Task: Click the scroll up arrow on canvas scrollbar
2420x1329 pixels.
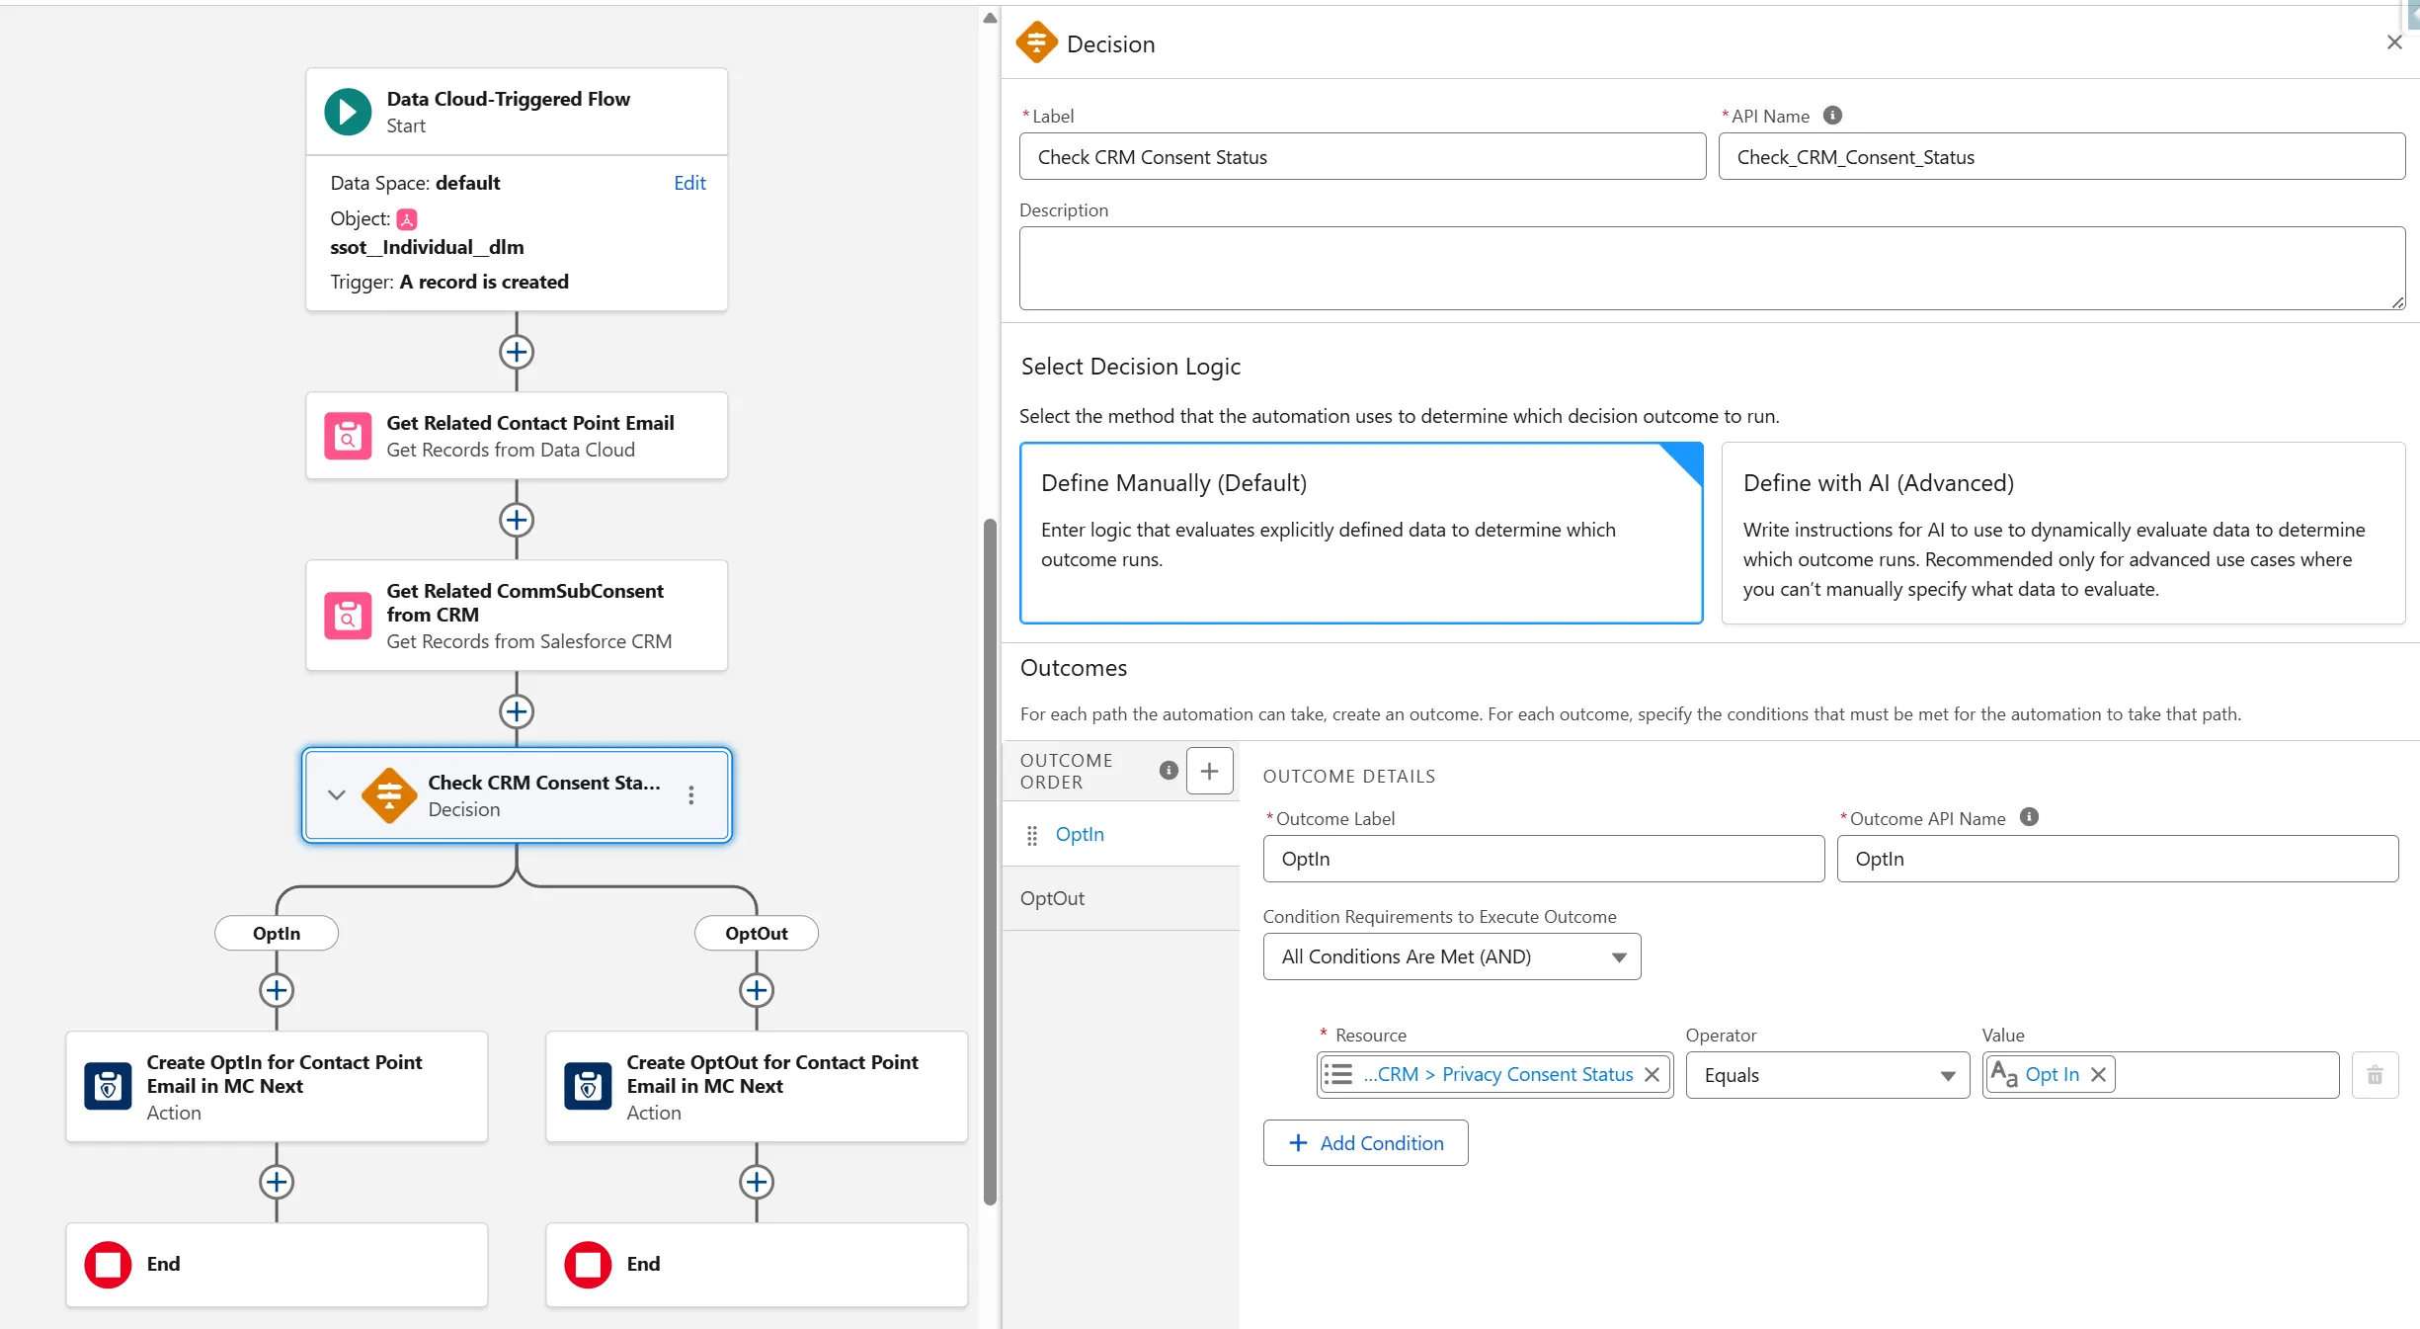Action: coord(990,18)
